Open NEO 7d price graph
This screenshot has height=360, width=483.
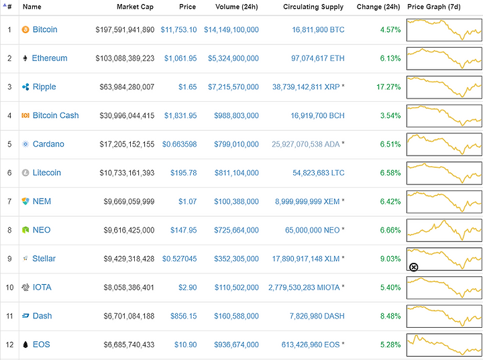point(444,231)
